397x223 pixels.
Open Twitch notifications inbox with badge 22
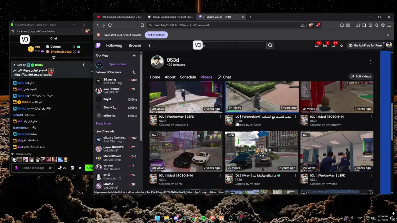(317, 45)
